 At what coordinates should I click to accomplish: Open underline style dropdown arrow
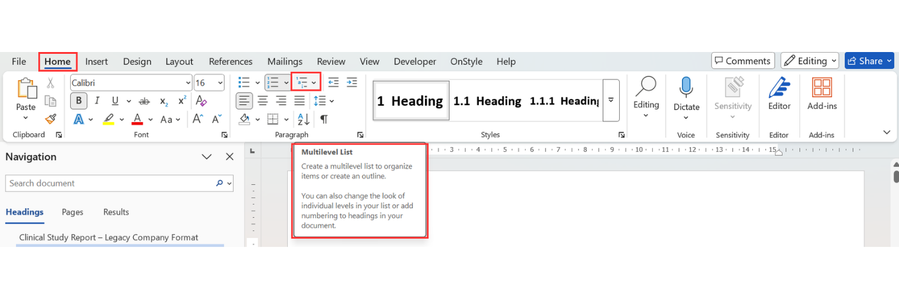pos(129,101)
